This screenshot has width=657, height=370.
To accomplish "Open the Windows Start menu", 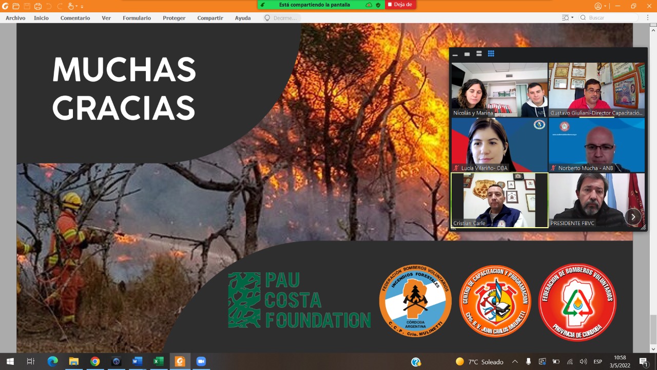I will point(10,362).
